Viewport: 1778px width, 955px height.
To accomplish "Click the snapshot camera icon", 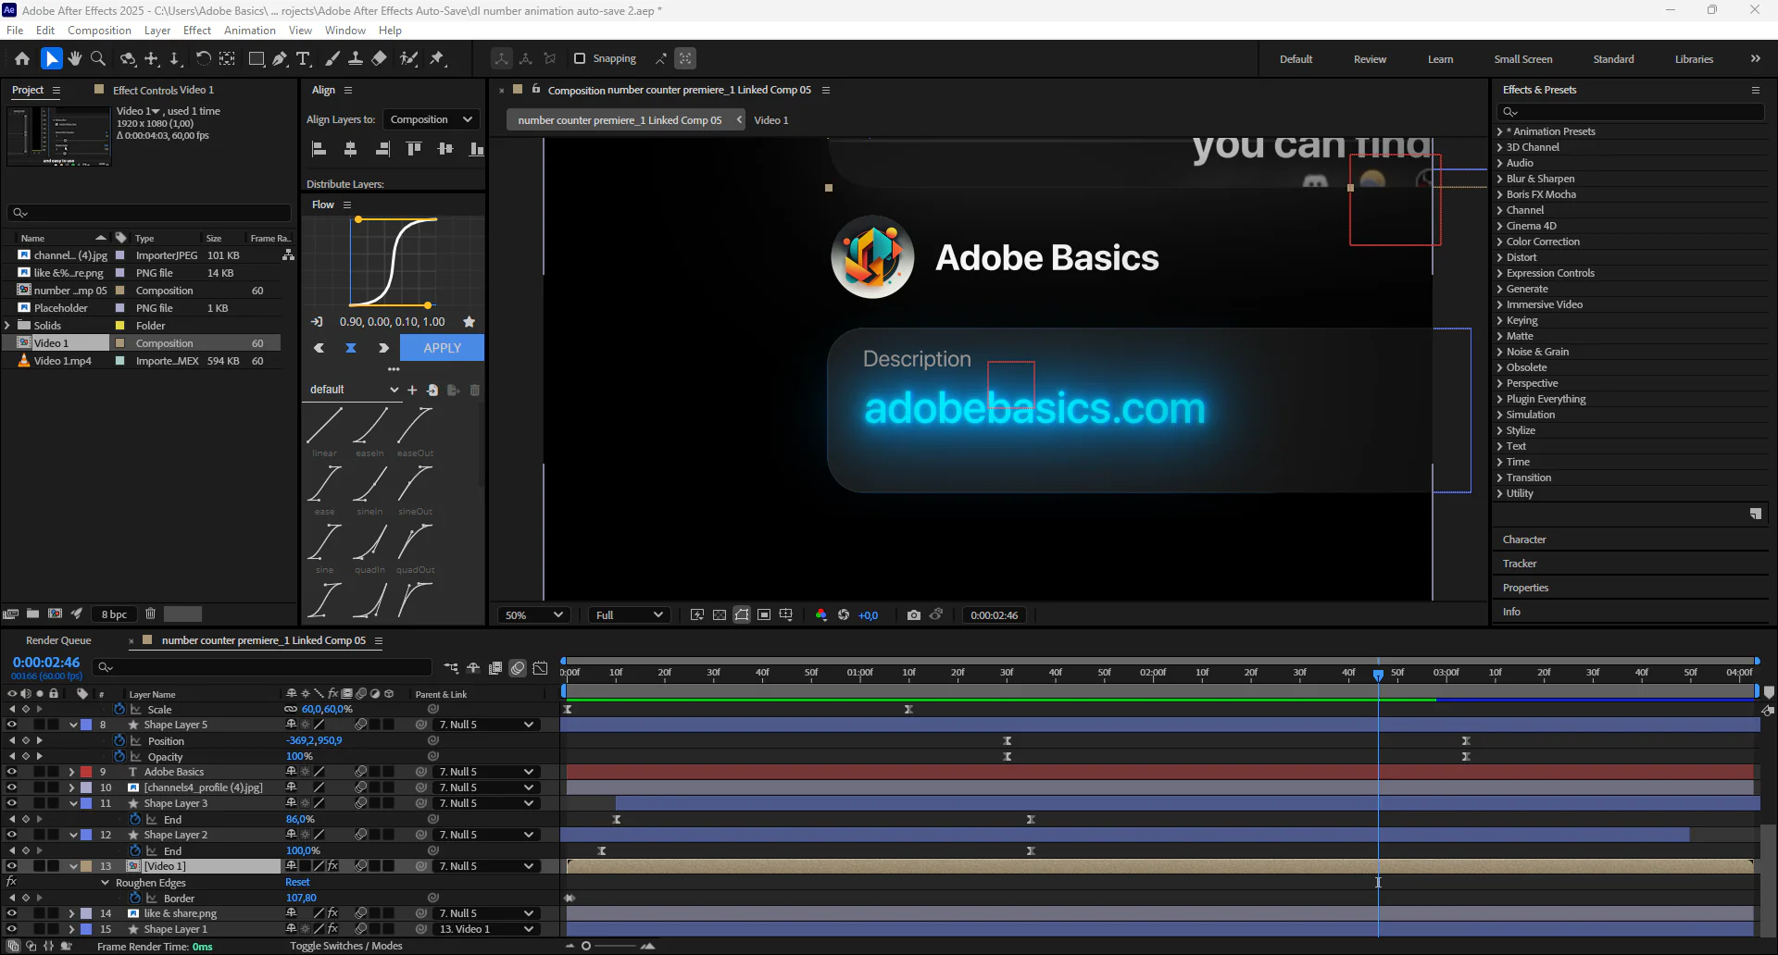I will click(914, 614).
